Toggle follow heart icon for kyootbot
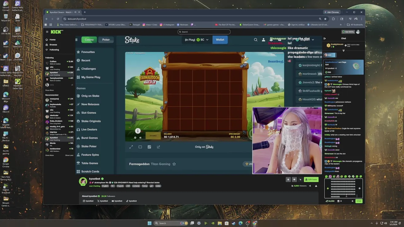The height and width of the screenshot is (227, 404). [294, 180]
